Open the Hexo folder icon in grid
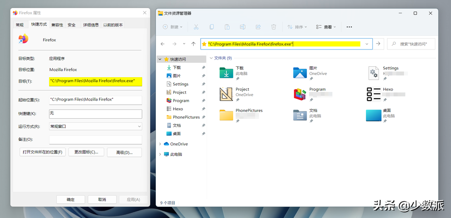 (x=374, y=94)
